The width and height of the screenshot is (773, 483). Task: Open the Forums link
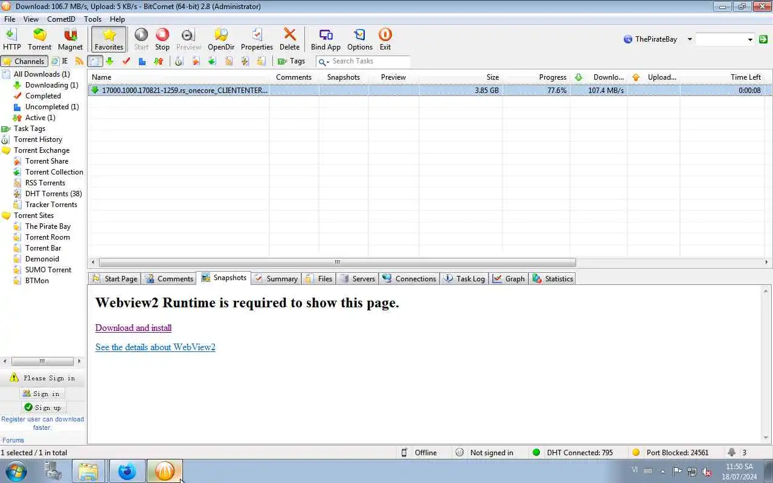click(13, 440)
